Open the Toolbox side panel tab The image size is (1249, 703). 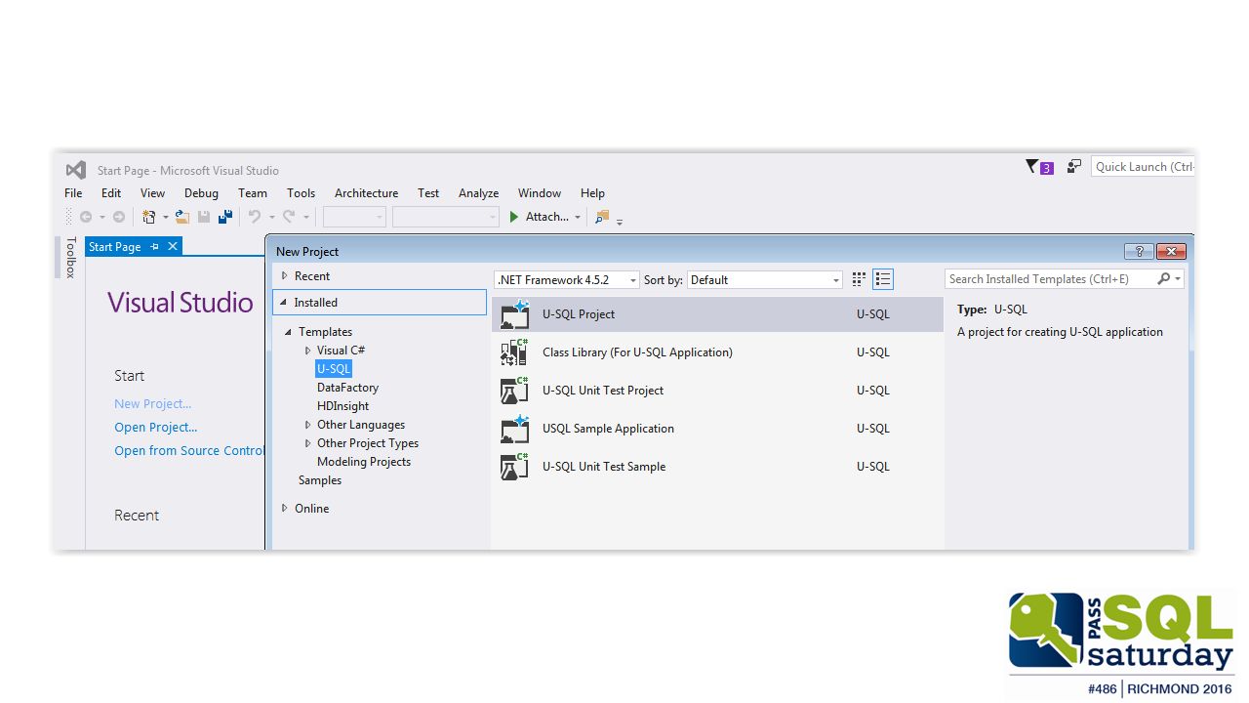tap(70, 258)
